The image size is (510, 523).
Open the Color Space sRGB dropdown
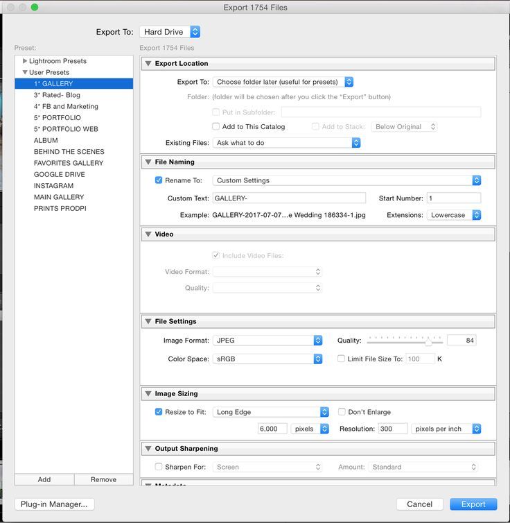[x=267, y=359]
